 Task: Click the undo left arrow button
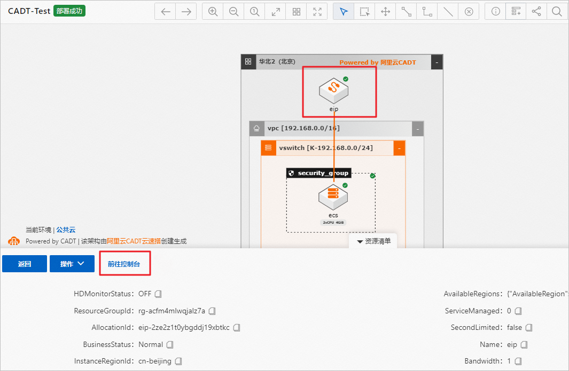click(x=166, y=12)
